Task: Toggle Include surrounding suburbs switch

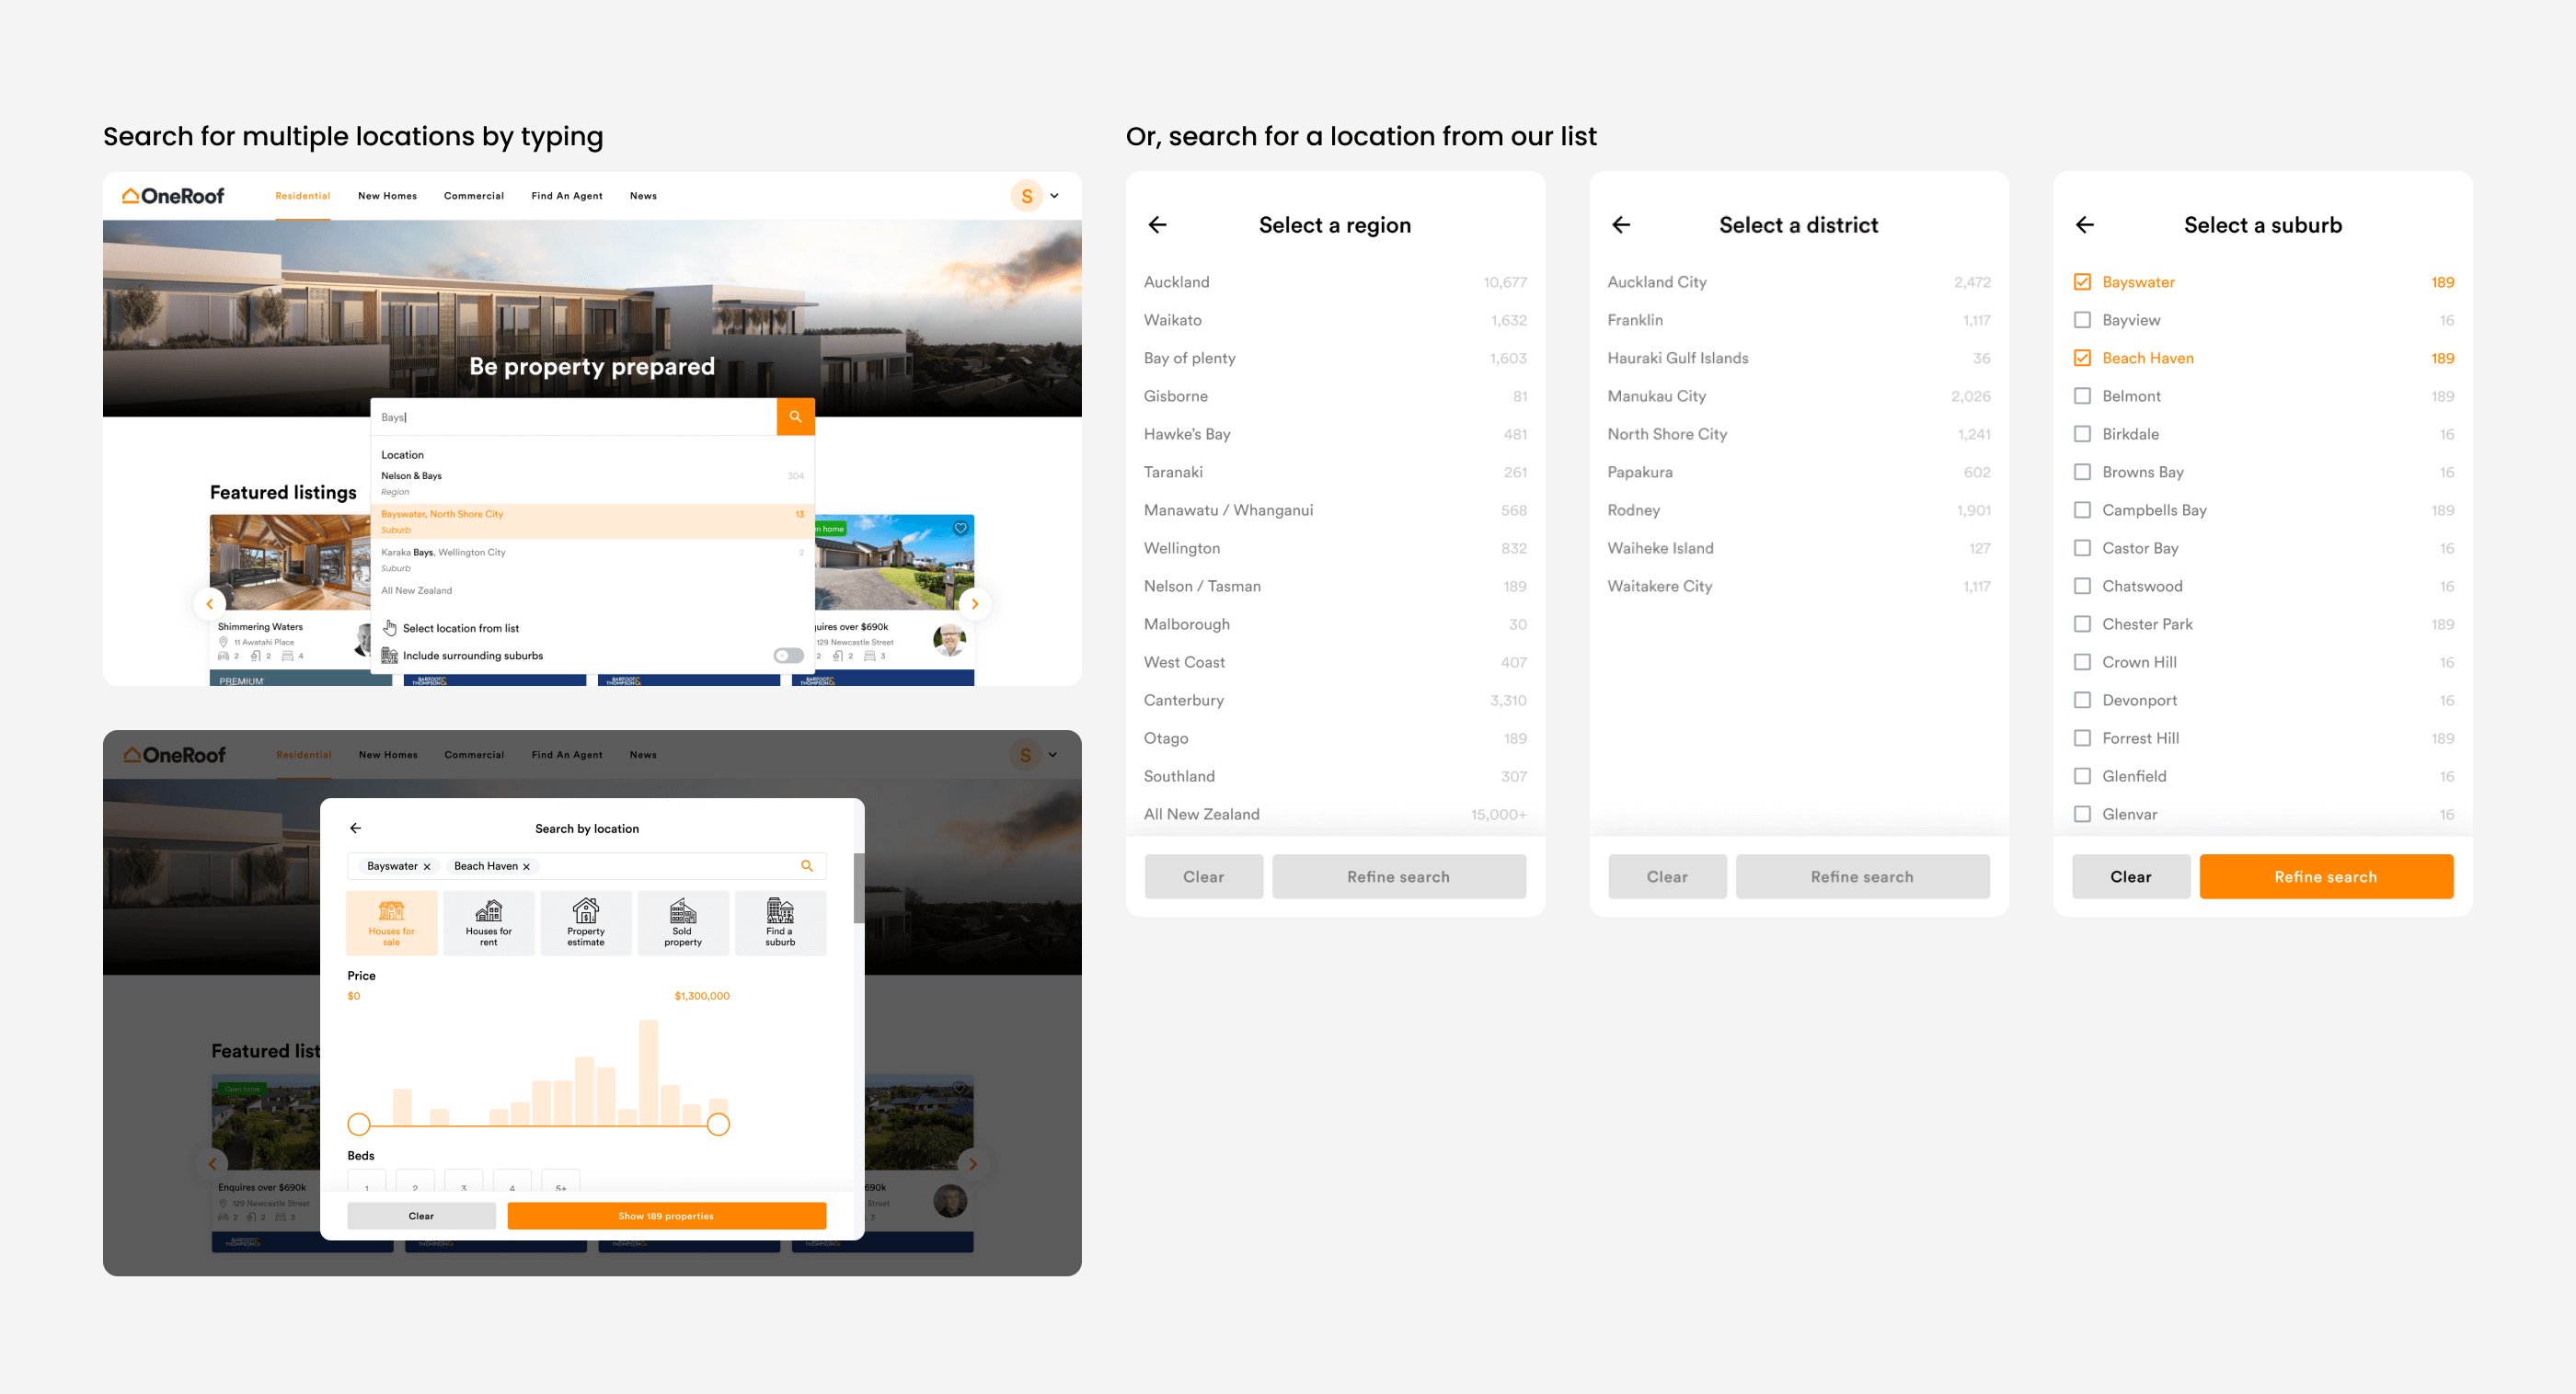Action: coord(788,656)
